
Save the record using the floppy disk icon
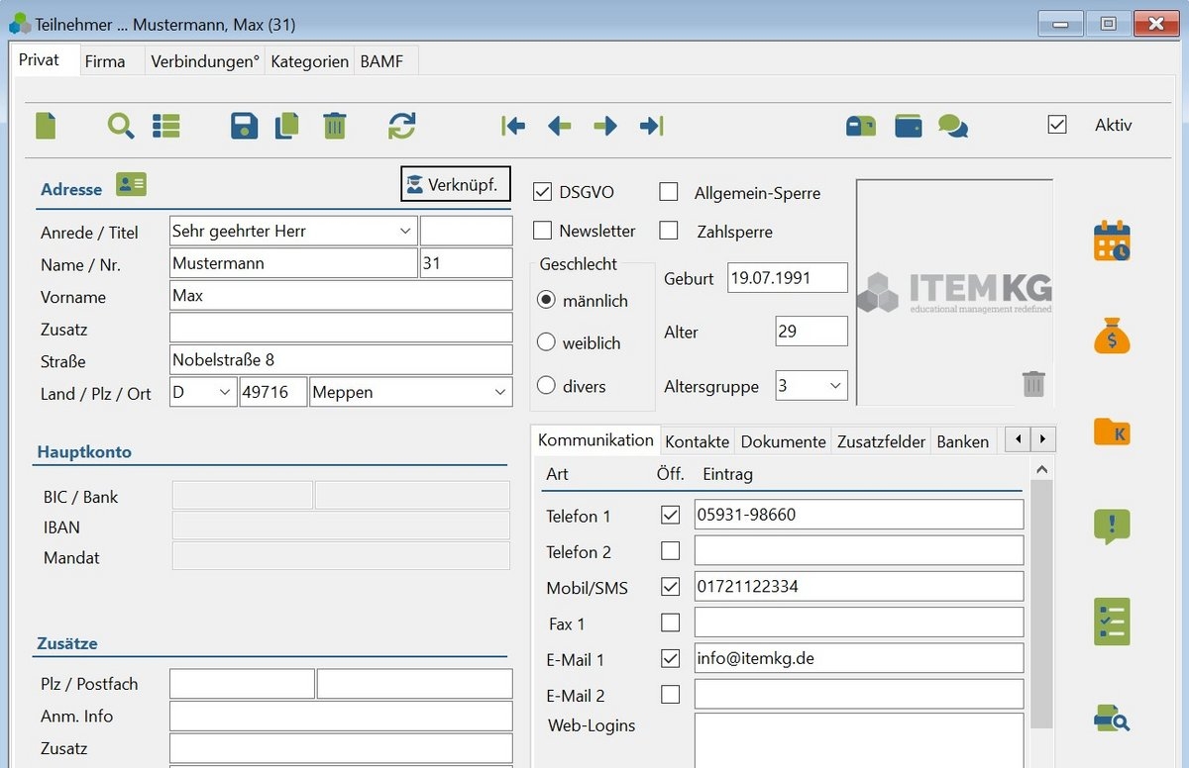point(244,126)
